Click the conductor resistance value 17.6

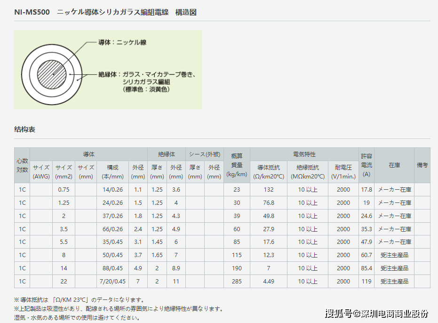pyautogui.click(x=269, y=242)
